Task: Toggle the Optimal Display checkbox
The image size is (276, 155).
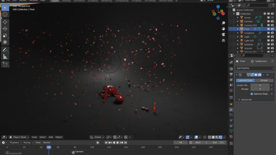Action: pyautogui.click(x=252, y=94)
